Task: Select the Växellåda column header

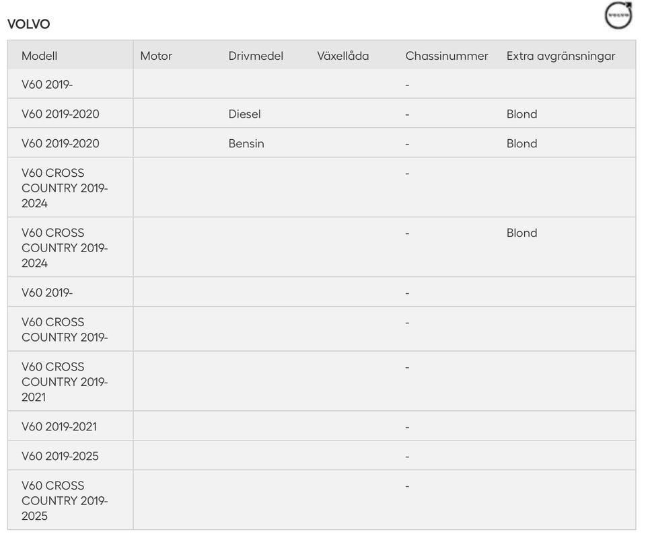Action: pos(343,56)
